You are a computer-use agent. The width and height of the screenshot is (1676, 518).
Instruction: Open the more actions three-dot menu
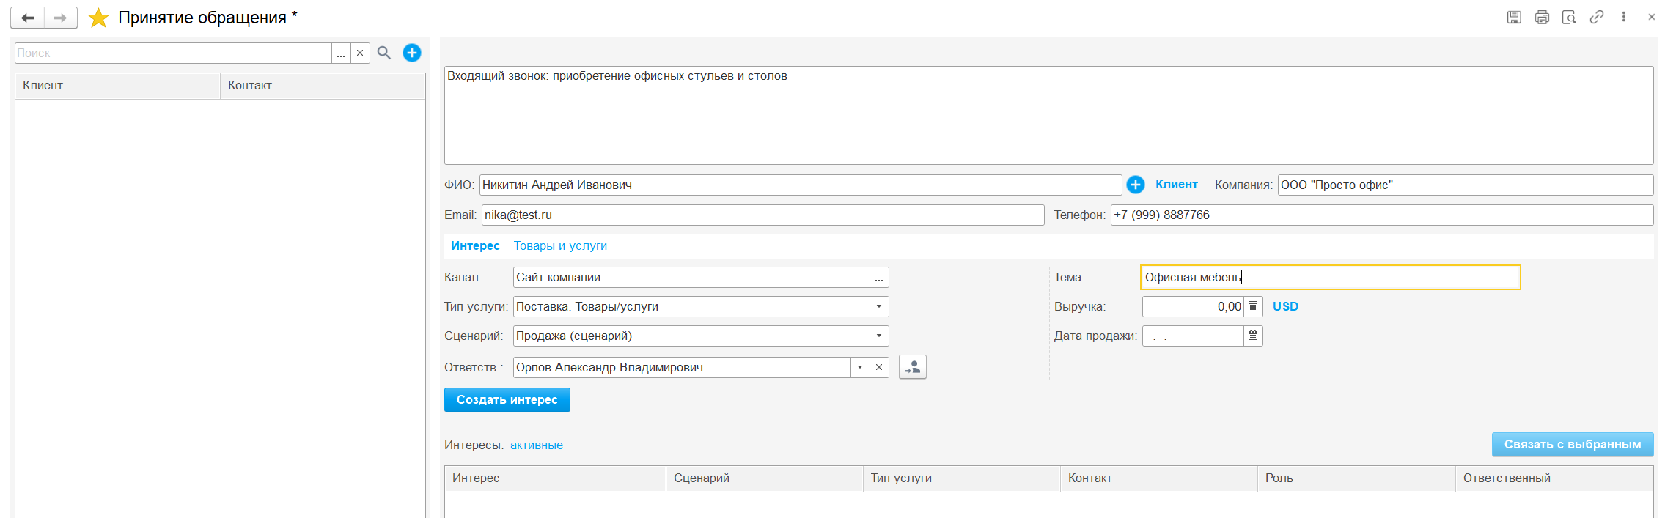(1624, 17)
